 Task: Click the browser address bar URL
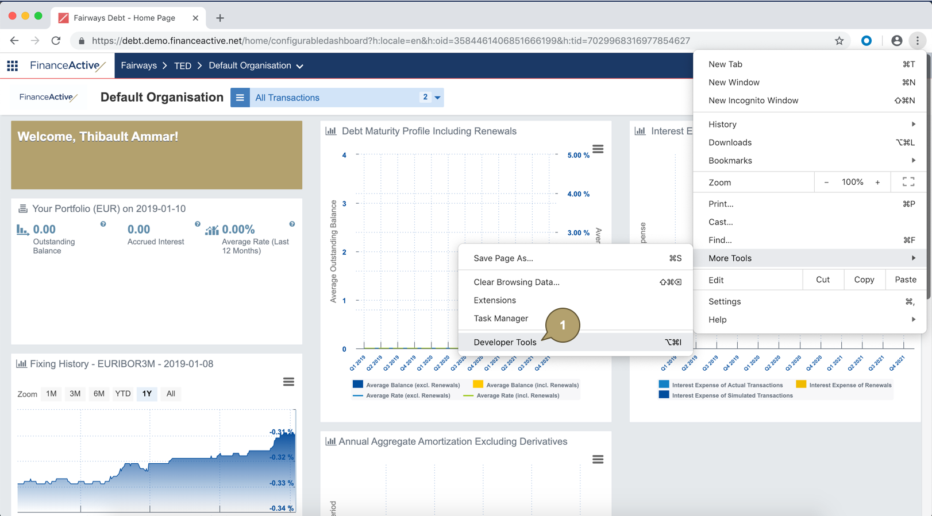tap(391, 41)
